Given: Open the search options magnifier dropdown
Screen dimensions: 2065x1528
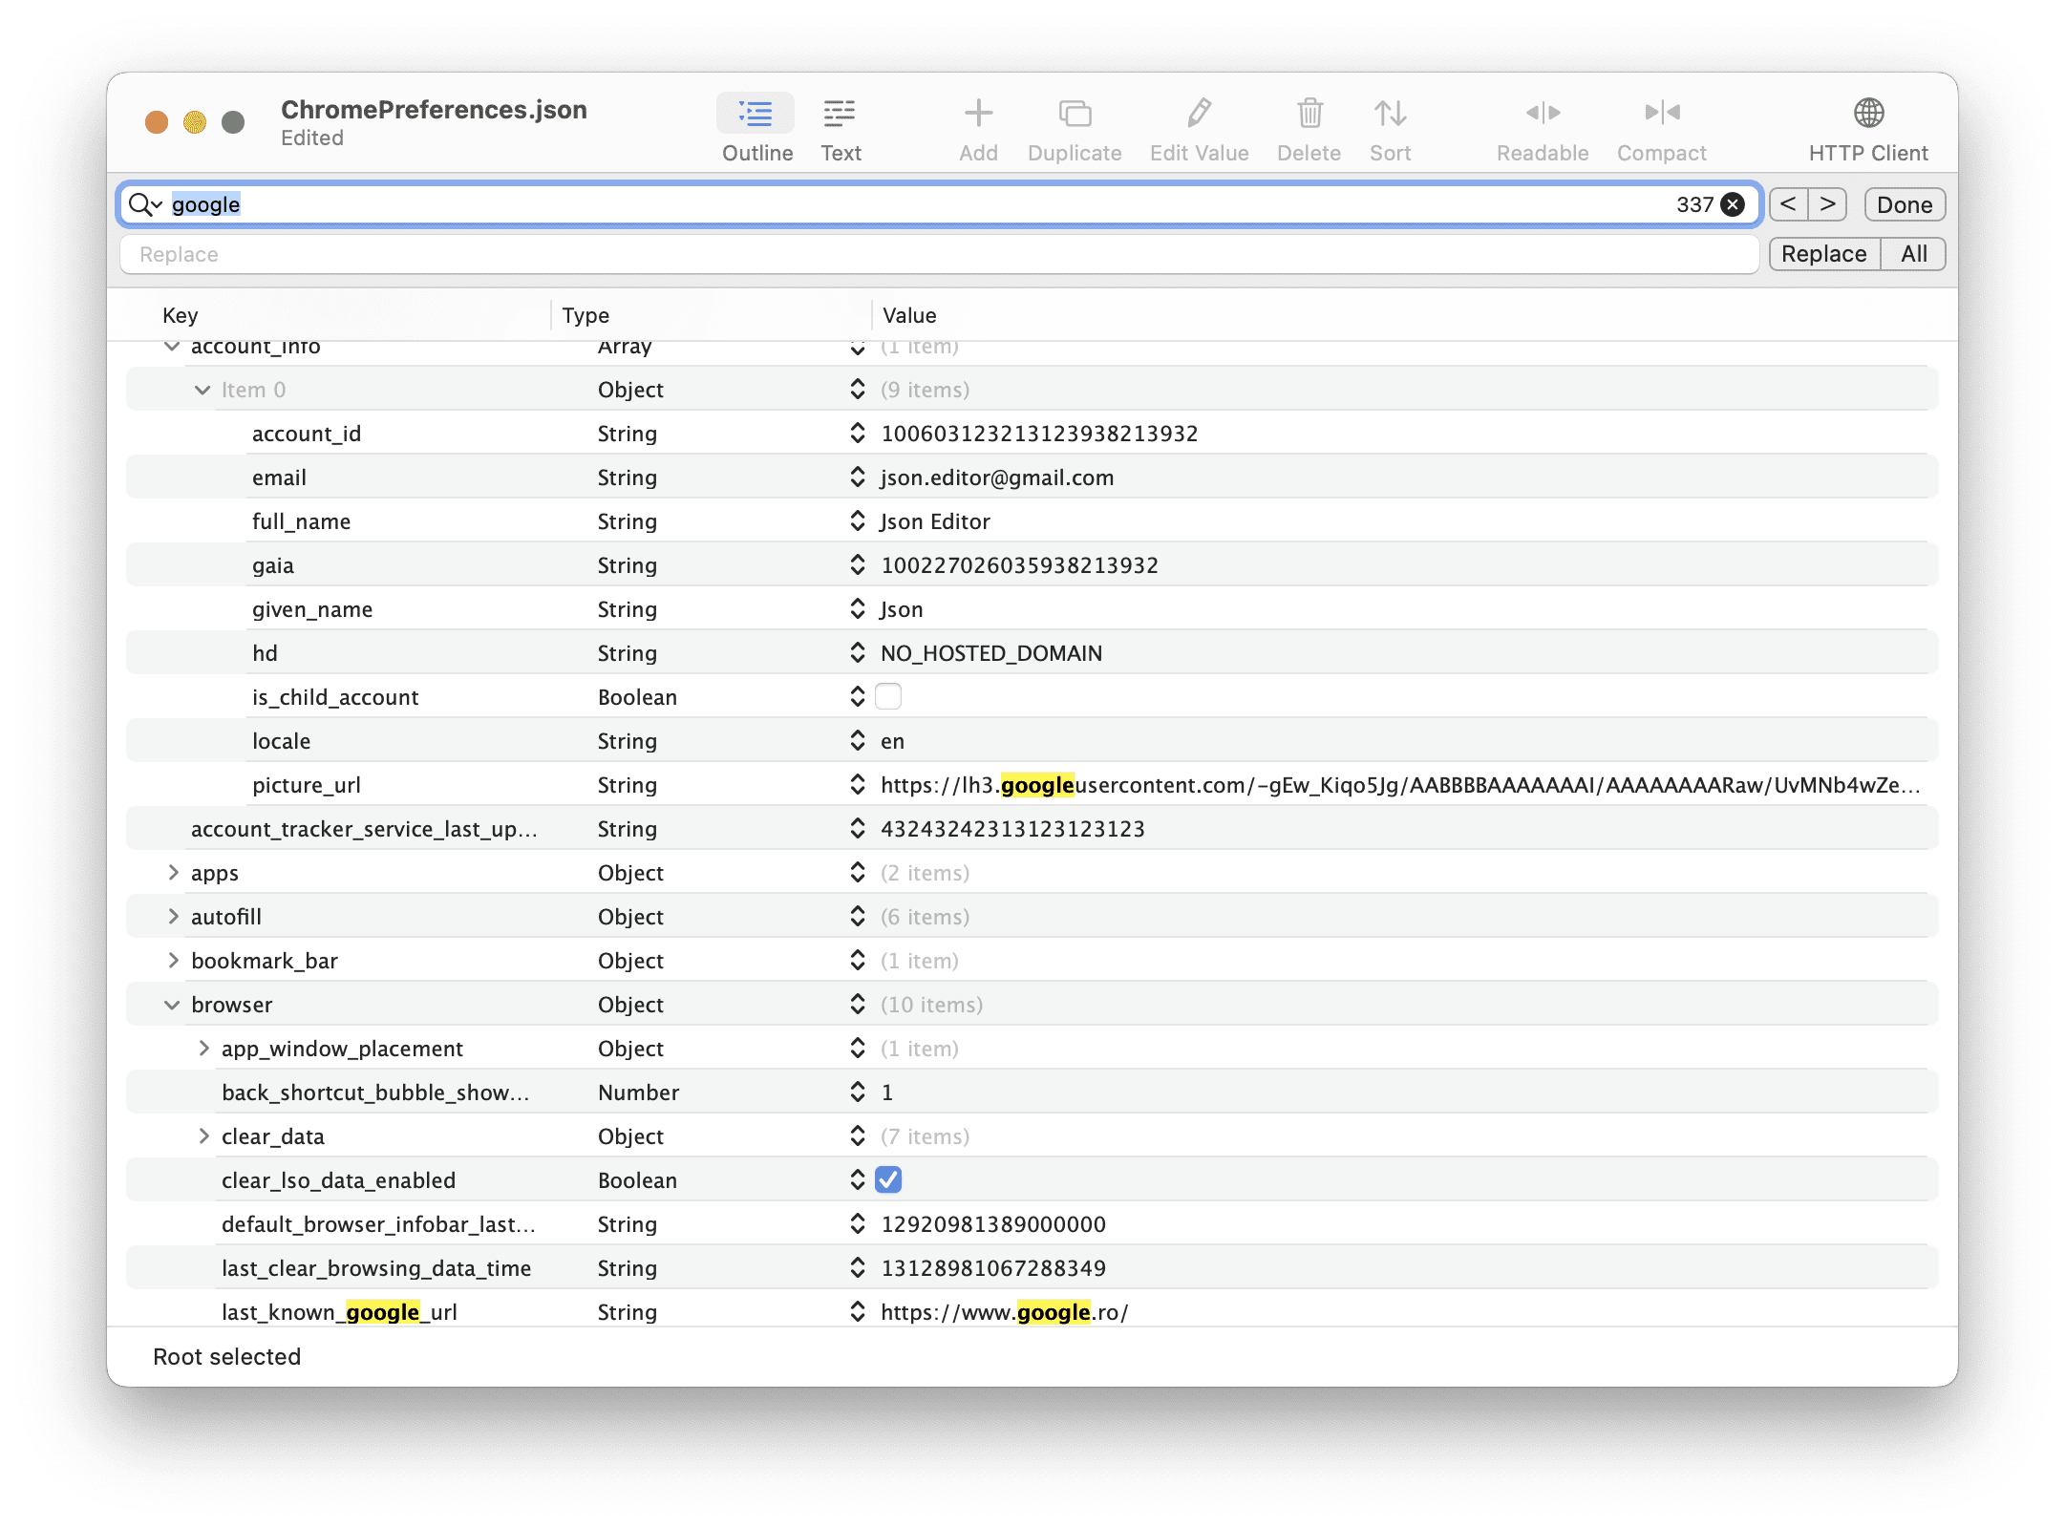Looking at the screenshot, I should click(x=145, y=204).
